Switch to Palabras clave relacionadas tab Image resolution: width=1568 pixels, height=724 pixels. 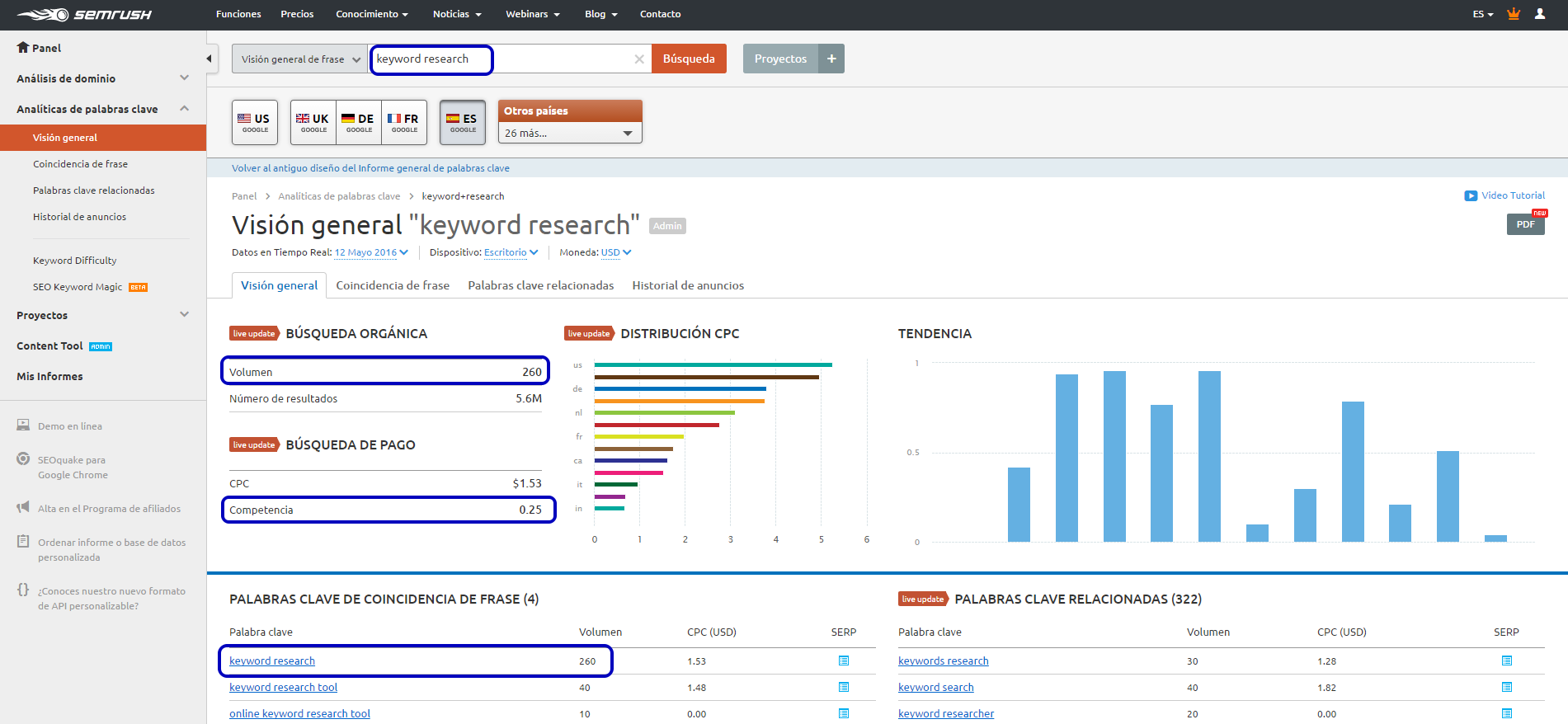pyautogui.click(x=540, y=285)
